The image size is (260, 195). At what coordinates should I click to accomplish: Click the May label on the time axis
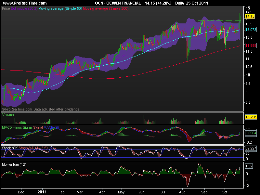pyautogui.click(x=121, y=192)
